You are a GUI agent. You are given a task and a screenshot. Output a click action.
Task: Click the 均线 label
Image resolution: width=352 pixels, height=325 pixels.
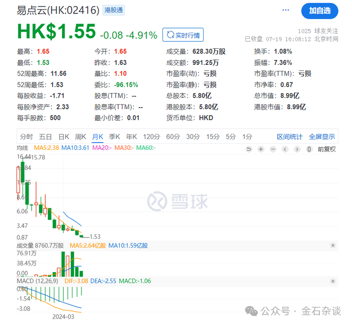pyautogui.click(x=23, y=148)
